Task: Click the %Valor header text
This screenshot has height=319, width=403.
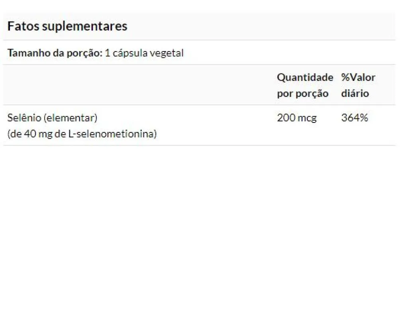Action: (358, 77)
